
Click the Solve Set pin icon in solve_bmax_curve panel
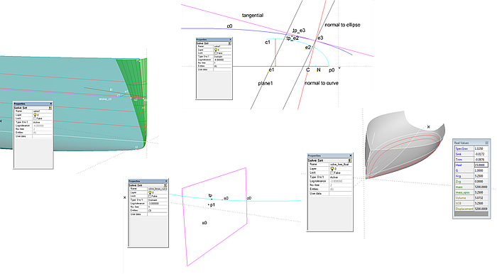click(165, 185)
